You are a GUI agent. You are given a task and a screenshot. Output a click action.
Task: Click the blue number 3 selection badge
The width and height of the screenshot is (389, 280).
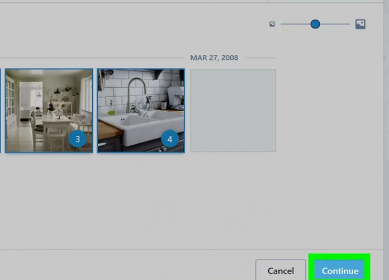pos(78,139)
